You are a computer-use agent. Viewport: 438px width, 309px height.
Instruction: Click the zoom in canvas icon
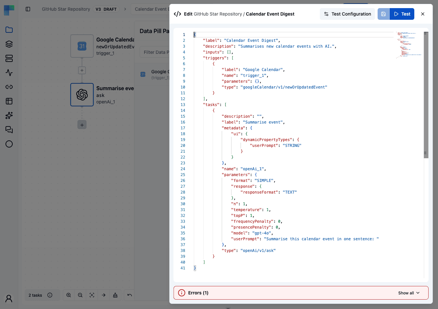click(69, 295)
